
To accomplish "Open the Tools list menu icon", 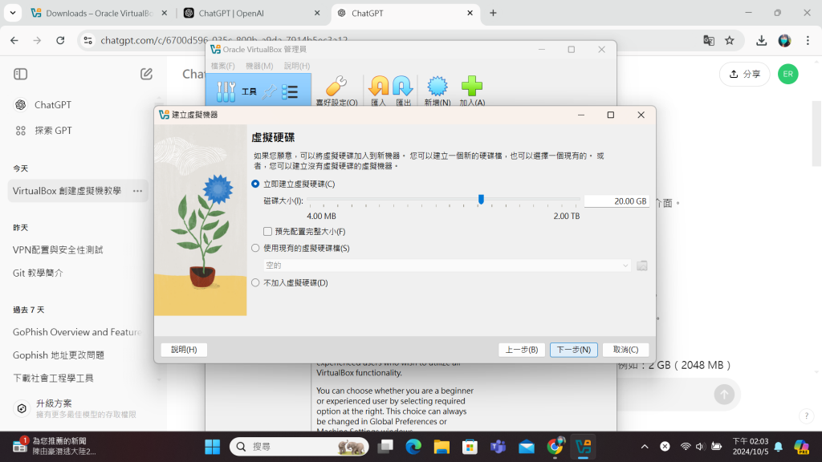I will point(290,92).
